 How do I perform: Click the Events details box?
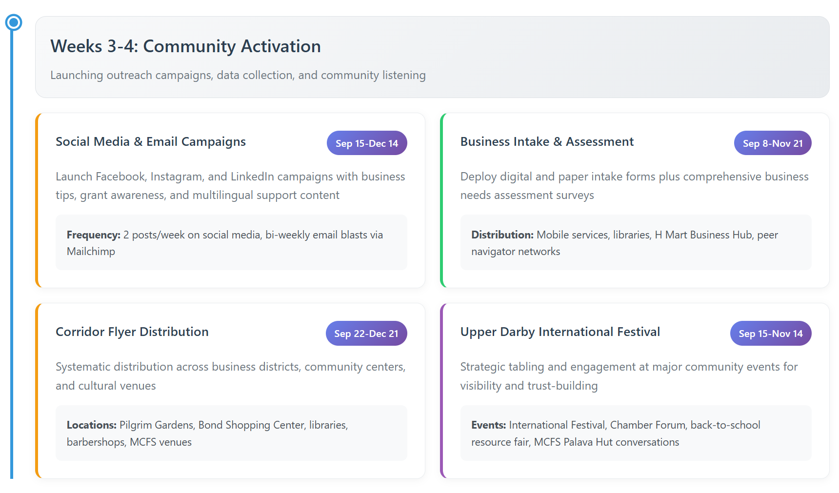pyautogui.click(x=636, y=433)
